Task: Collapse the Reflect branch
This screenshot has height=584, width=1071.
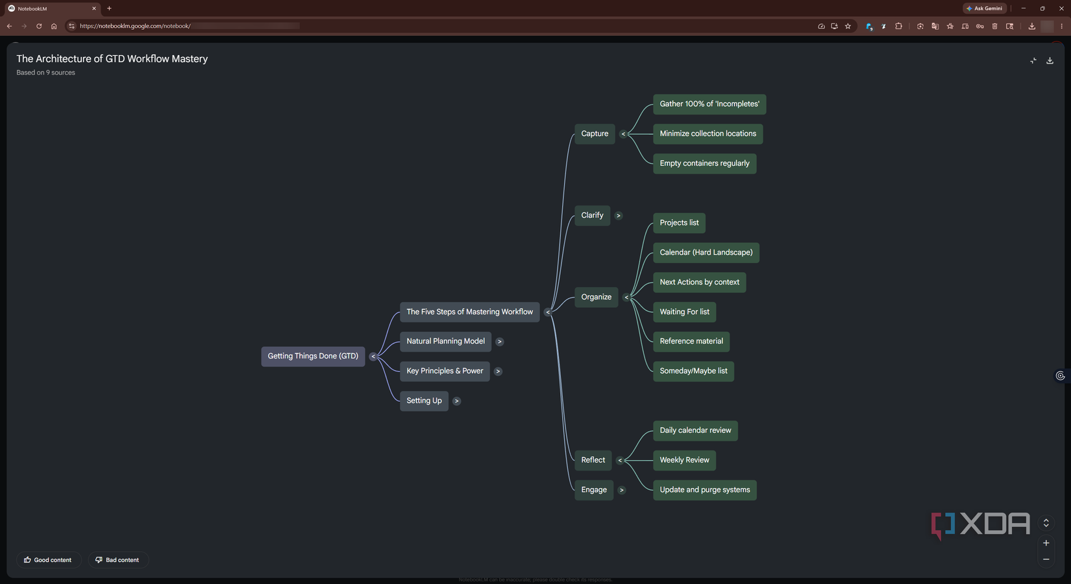Action: click(x=620, y=460)
